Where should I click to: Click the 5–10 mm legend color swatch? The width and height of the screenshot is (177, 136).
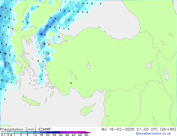click(x=30, y=132)
